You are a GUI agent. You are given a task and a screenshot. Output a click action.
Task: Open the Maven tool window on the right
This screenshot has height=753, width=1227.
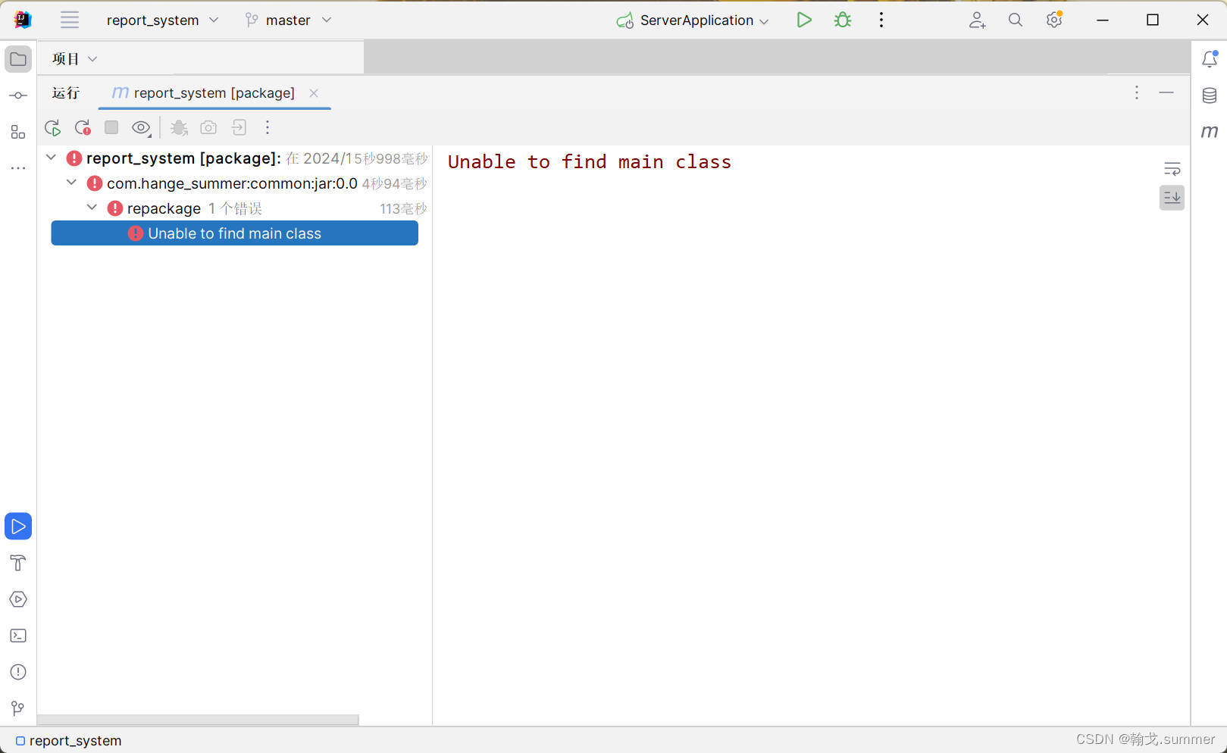point(1210,131)
